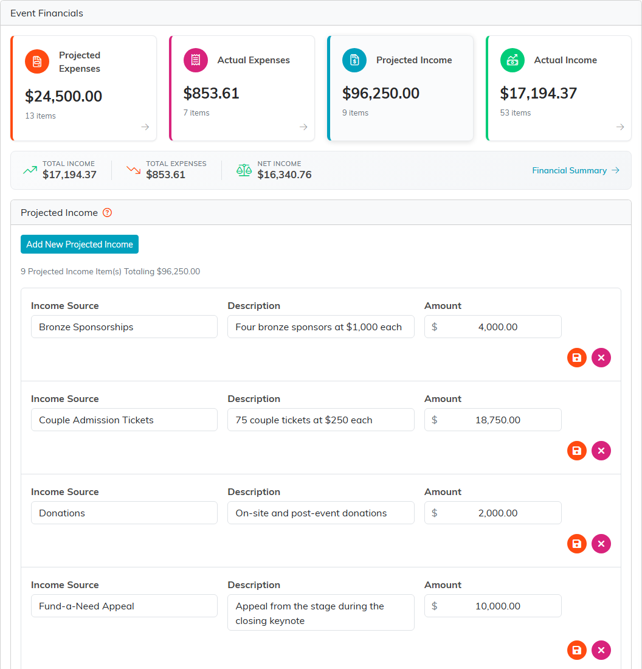The image size is (642, 669).
Task: Edit the Bronze Sponsorships income source field
Action: [124, 327]
